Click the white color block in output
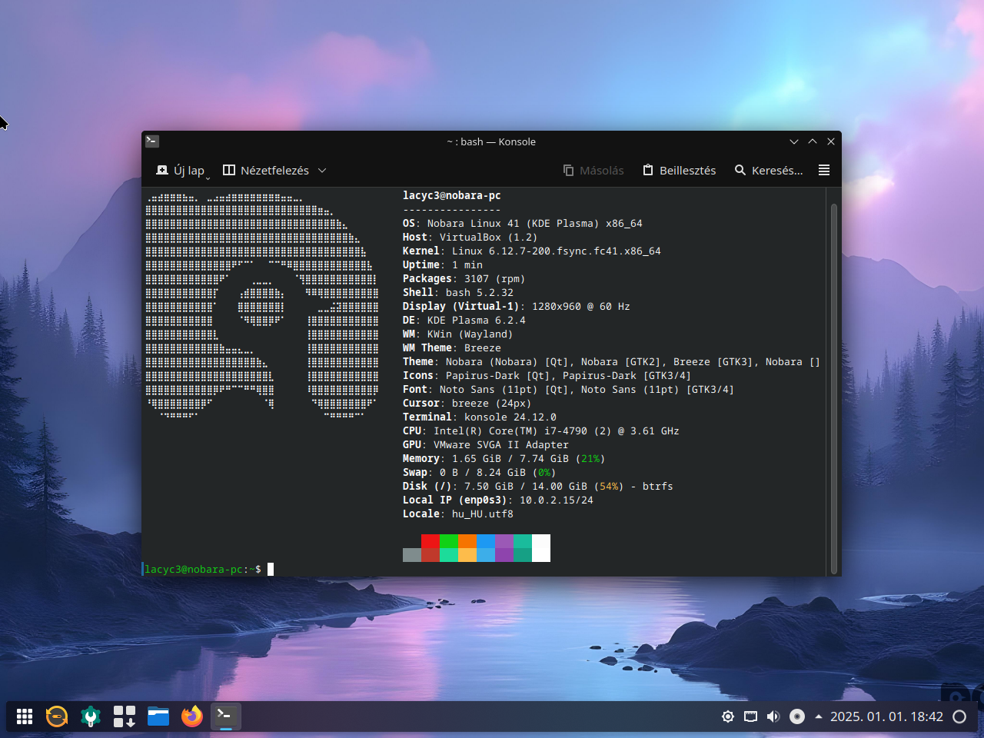The image size is (984, 738). coord(541,548)
